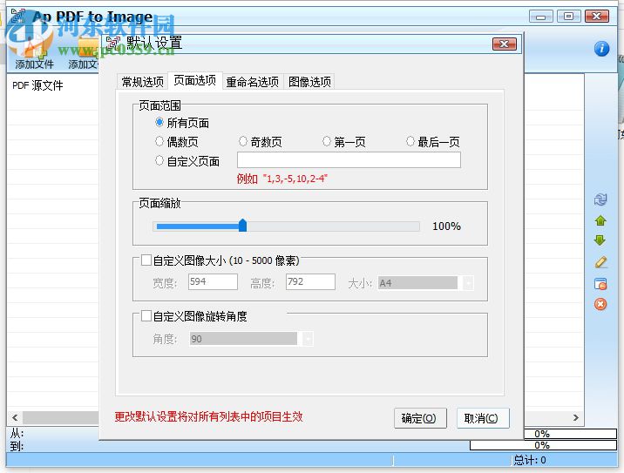Select the 偶数页 radio option
The image size is (624, 473).
pyautogui.click(x=159, y=141)
